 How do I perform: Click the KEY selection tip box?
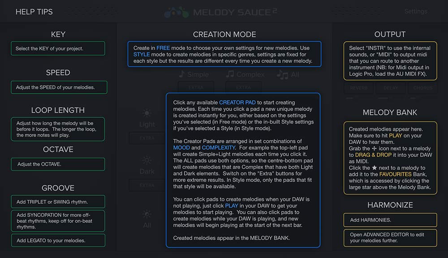point(58,48)
